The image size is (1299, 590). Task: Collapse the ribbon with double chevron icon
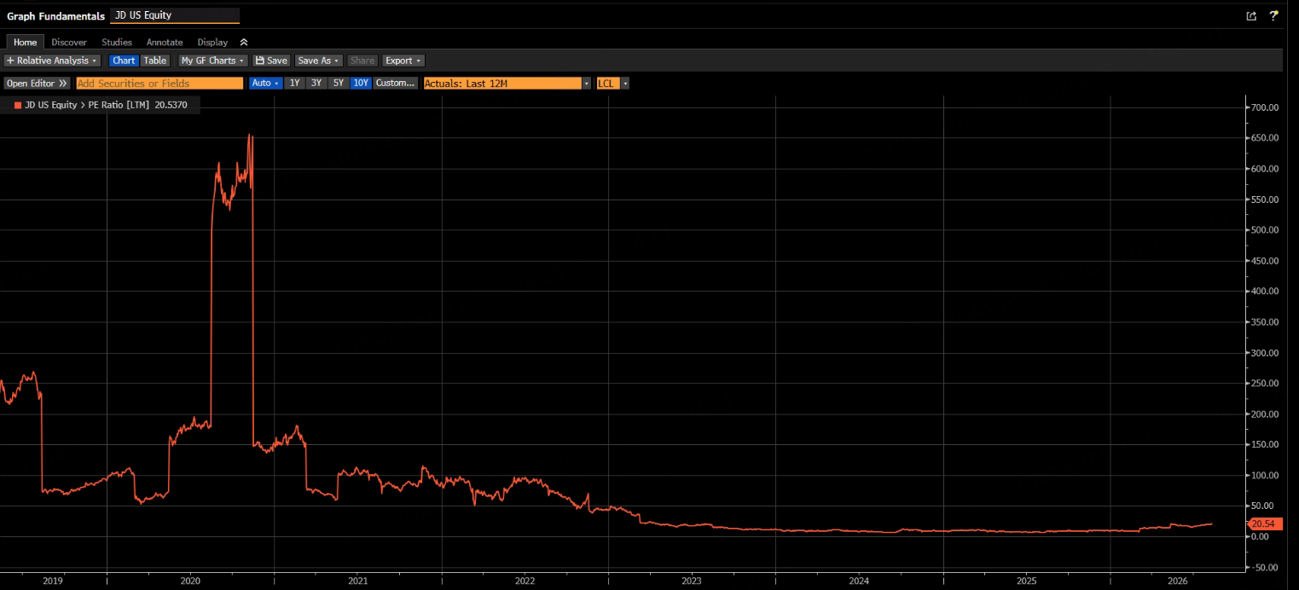243,42
